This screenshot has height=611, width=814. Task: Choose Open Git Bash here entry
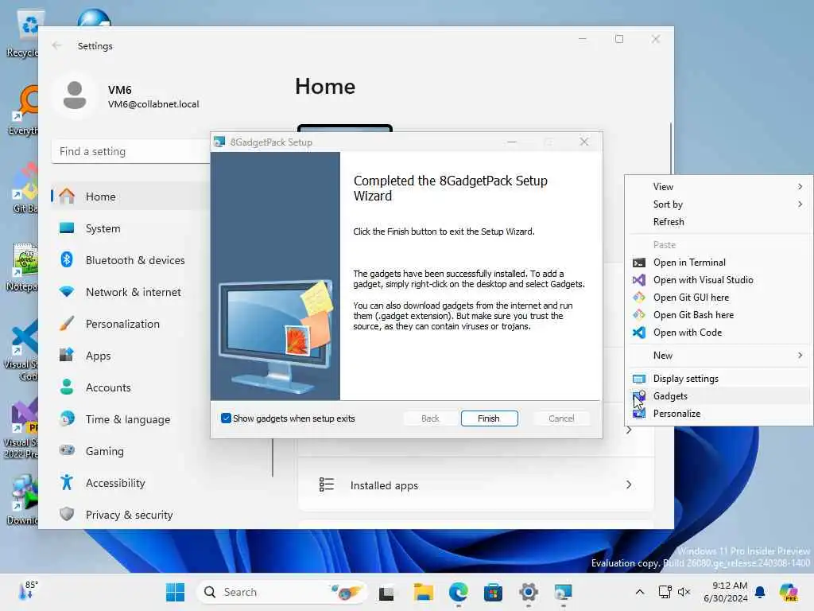coord(719,315)
